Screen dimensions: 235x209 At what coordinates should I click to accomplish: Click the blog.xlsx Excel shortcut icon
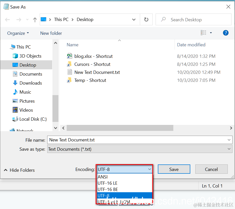pos(69,56)
